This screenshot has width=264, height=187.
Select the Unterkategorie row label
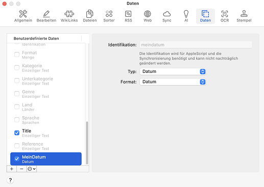pos(37,79)
